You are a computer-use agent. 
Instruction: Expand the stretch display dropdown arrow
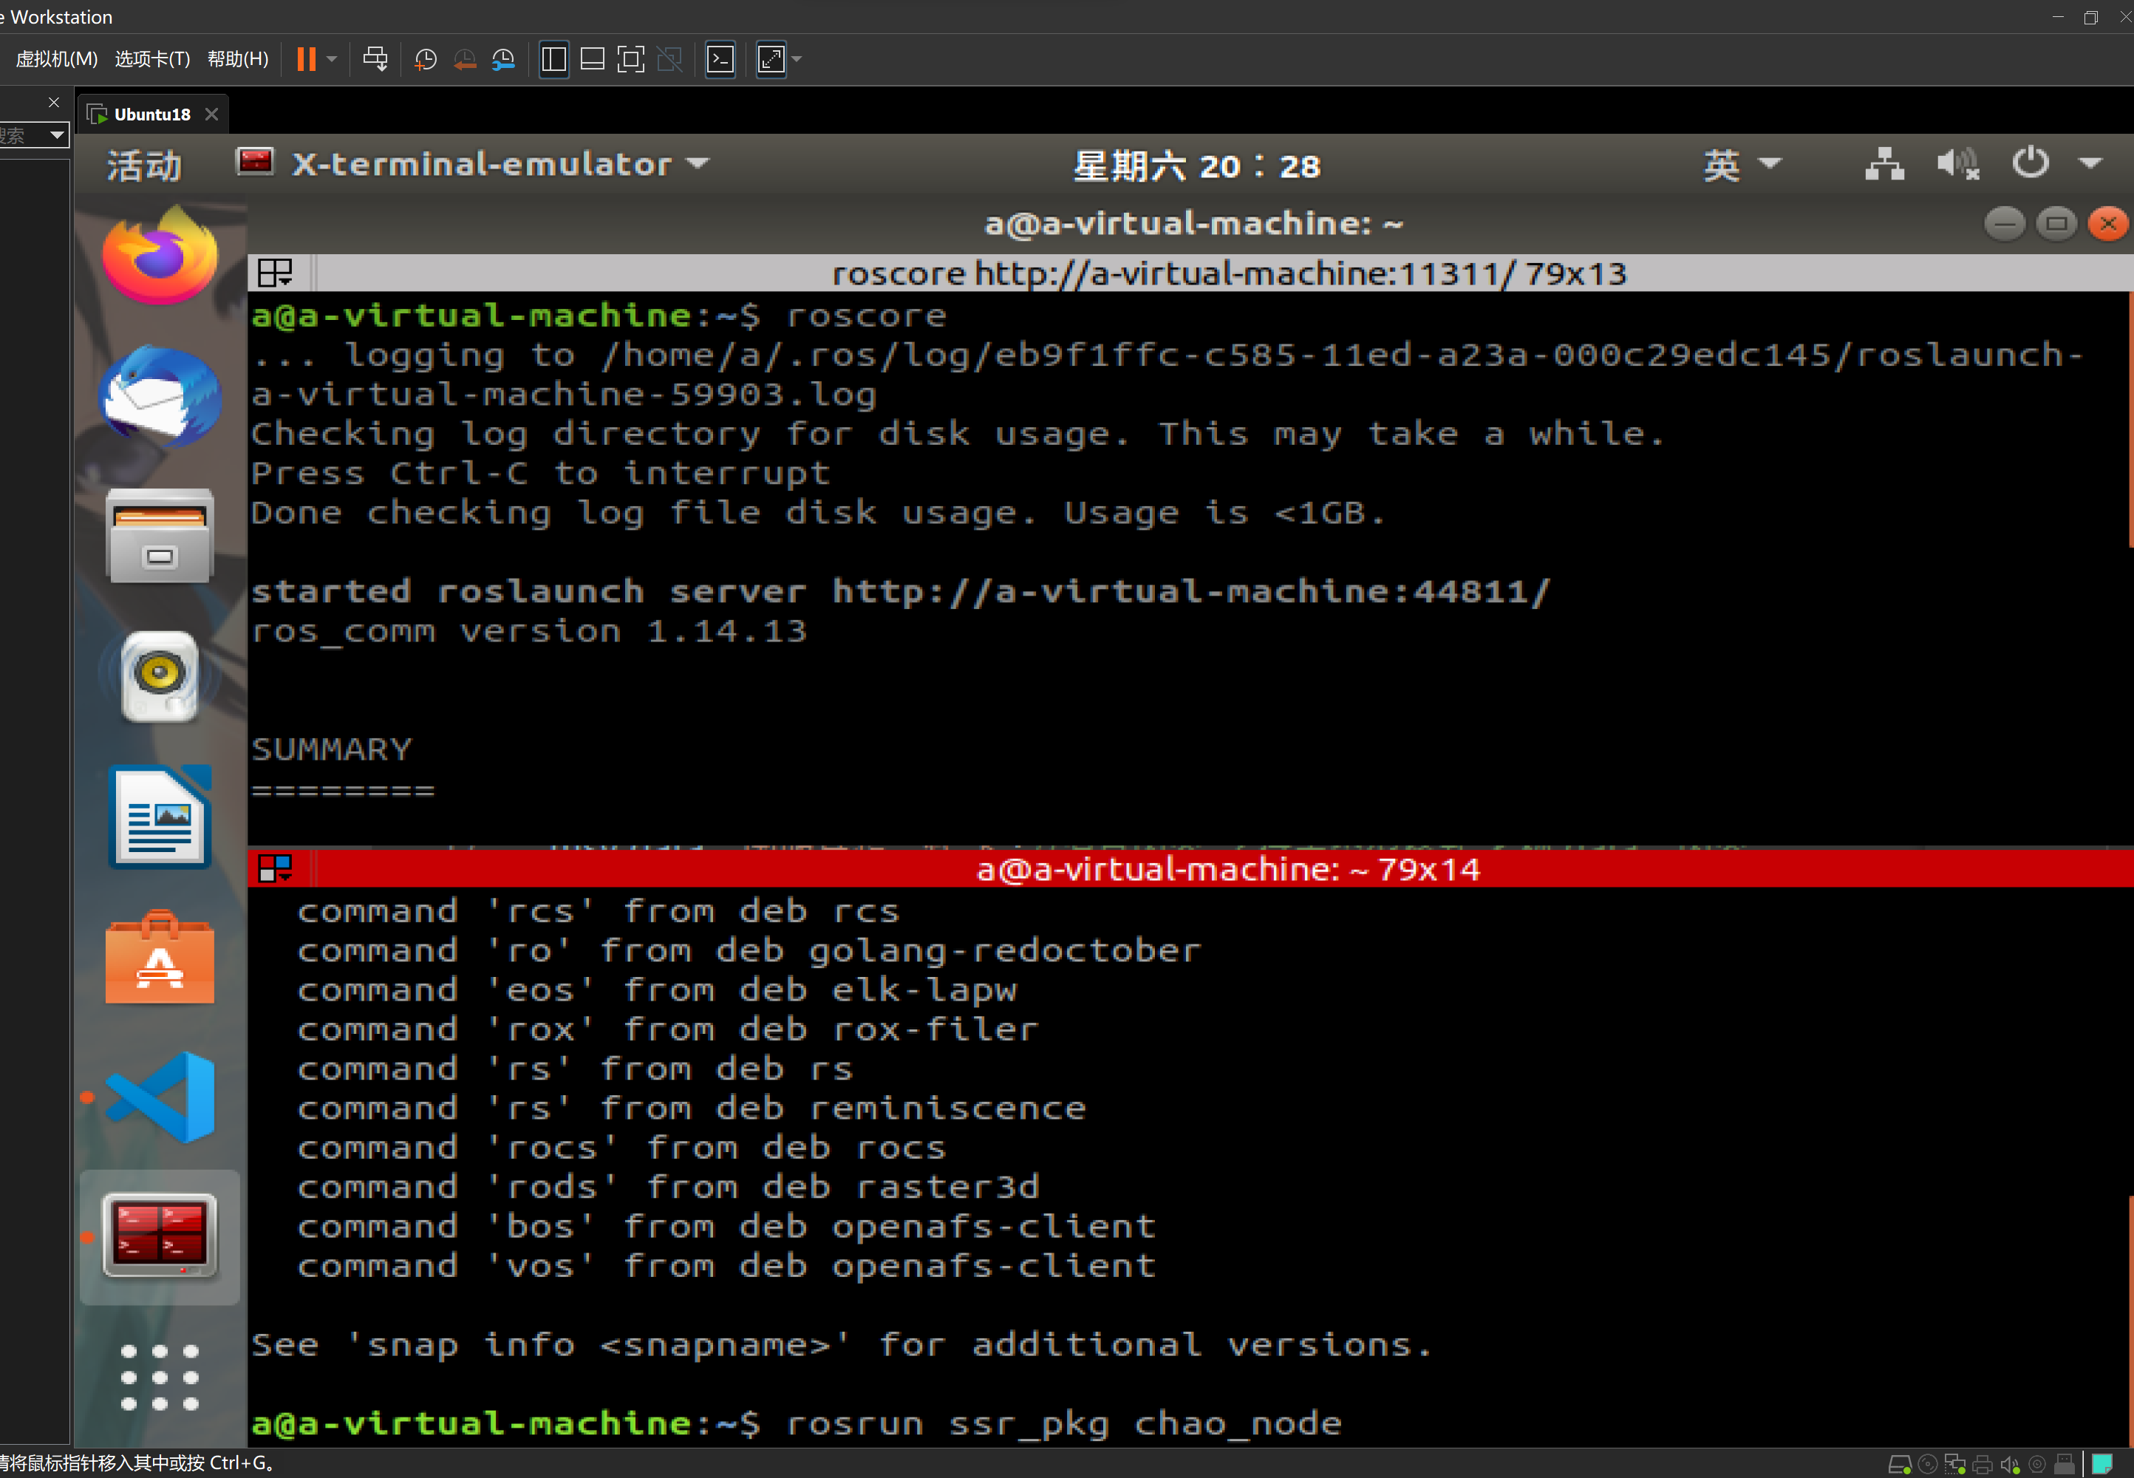[x=797, y=59]
